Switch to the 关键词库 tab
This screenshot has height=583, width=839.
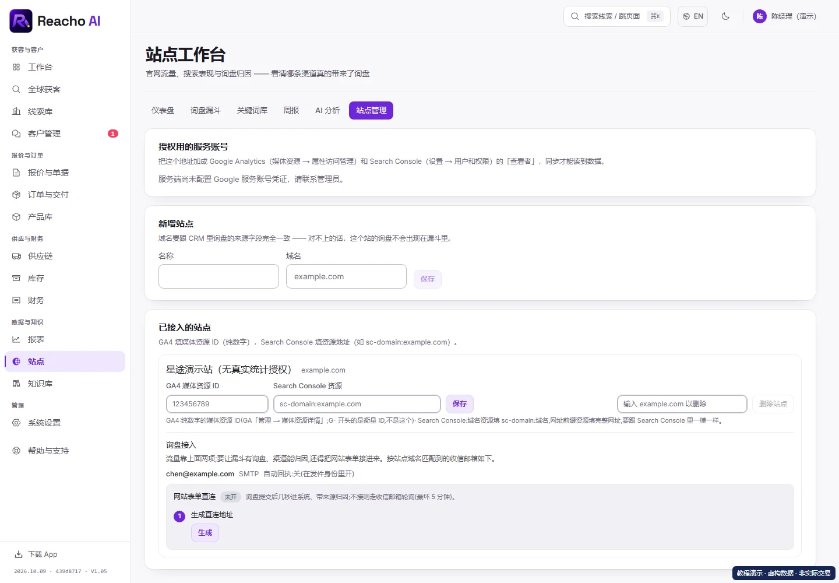click(x=252, y=110)
